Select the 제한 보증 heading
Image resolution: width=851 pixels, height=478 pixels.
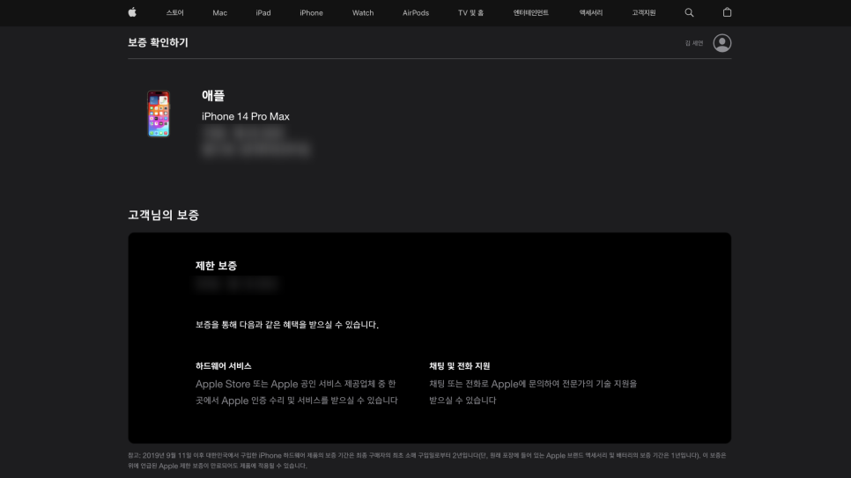216,265
